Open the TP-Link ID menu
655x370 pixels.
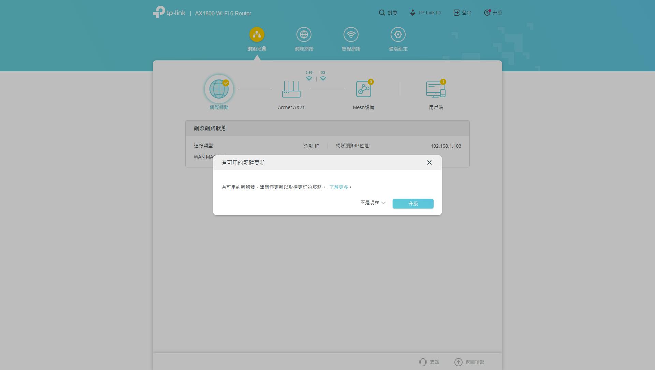pyautogui.click(x=425, y=13)
